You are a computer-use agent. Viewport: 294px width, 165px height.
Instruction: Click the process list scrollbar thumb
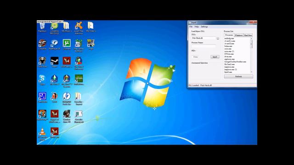[x=251, y=44]
